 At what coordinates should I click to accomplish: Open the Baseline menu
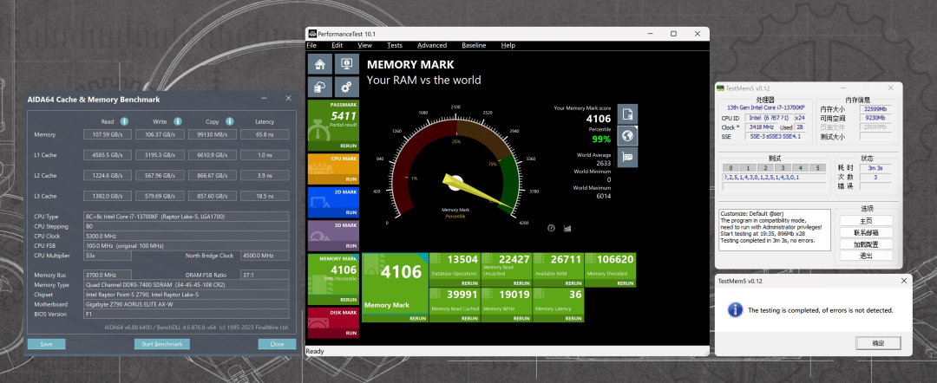(474, 45)
